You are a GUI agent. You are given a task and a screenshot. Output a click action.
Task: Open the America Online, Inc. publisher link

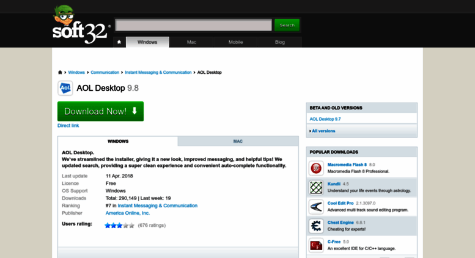tap(128, 213)
